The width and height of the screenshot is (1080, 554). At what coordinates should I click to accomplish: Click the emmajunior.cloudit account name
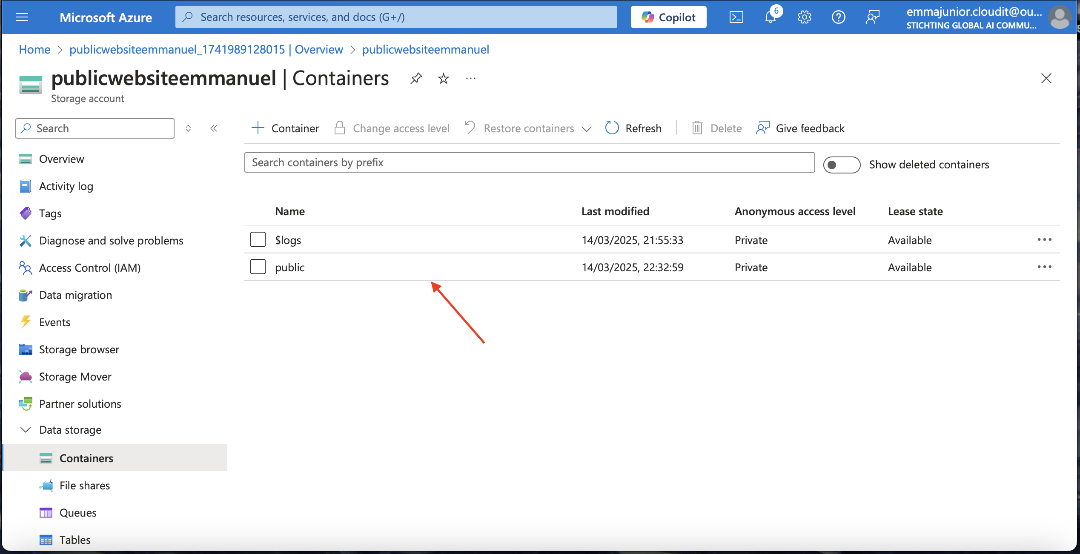(x=974, y=11)
